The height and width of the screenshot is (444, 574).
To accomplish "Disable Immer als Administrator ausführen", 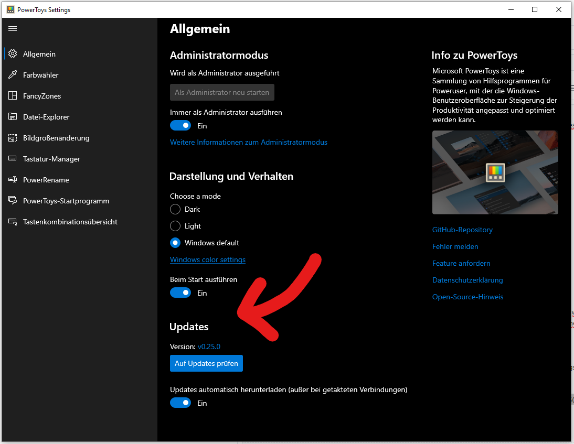I will (180, 125).
